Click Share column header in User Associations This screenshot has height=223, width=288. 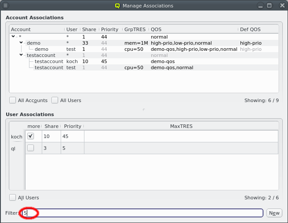(x=51, y=126)
